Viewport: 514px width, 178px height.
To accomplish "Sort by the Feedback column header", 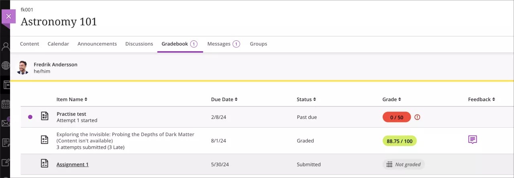I will (x=481, y=99).
